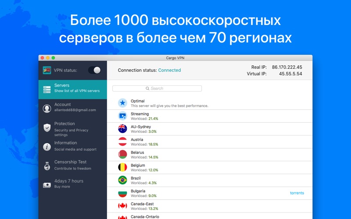Image resolution: width=351 pixels, height=219 pixels.
Task: Choose the Streaming server row
Action: click(210, 116)
